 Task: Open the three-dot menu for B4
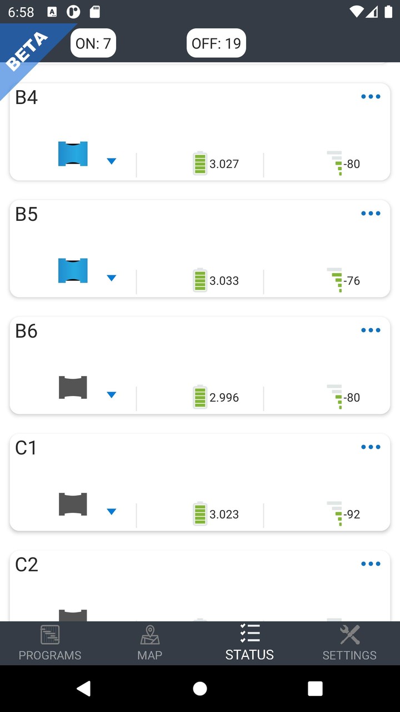tap(371, 97)
